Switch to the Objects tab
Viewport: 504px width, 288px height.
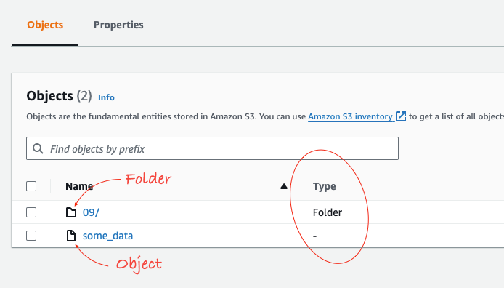coord(45,25)
